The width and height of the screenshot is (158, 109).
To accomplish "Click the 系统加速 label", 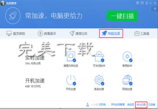I will [99, 89].
